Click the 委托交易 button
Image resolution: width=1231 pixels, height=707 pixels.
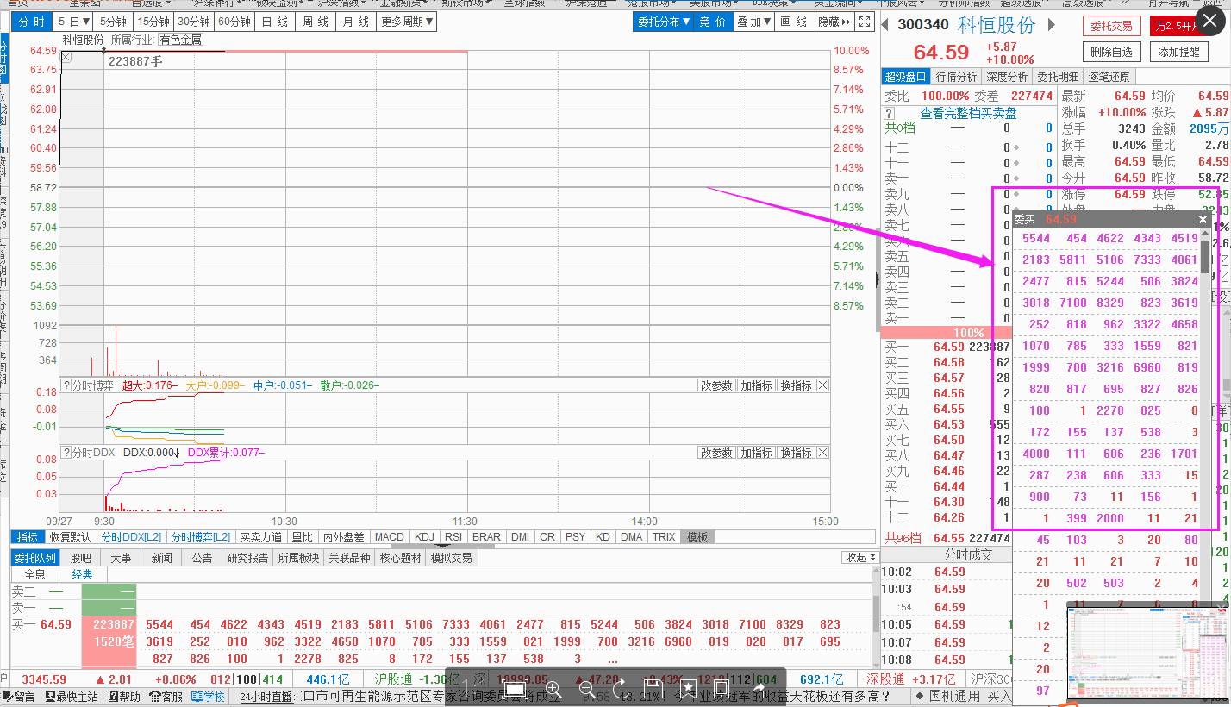point(1111,26)
